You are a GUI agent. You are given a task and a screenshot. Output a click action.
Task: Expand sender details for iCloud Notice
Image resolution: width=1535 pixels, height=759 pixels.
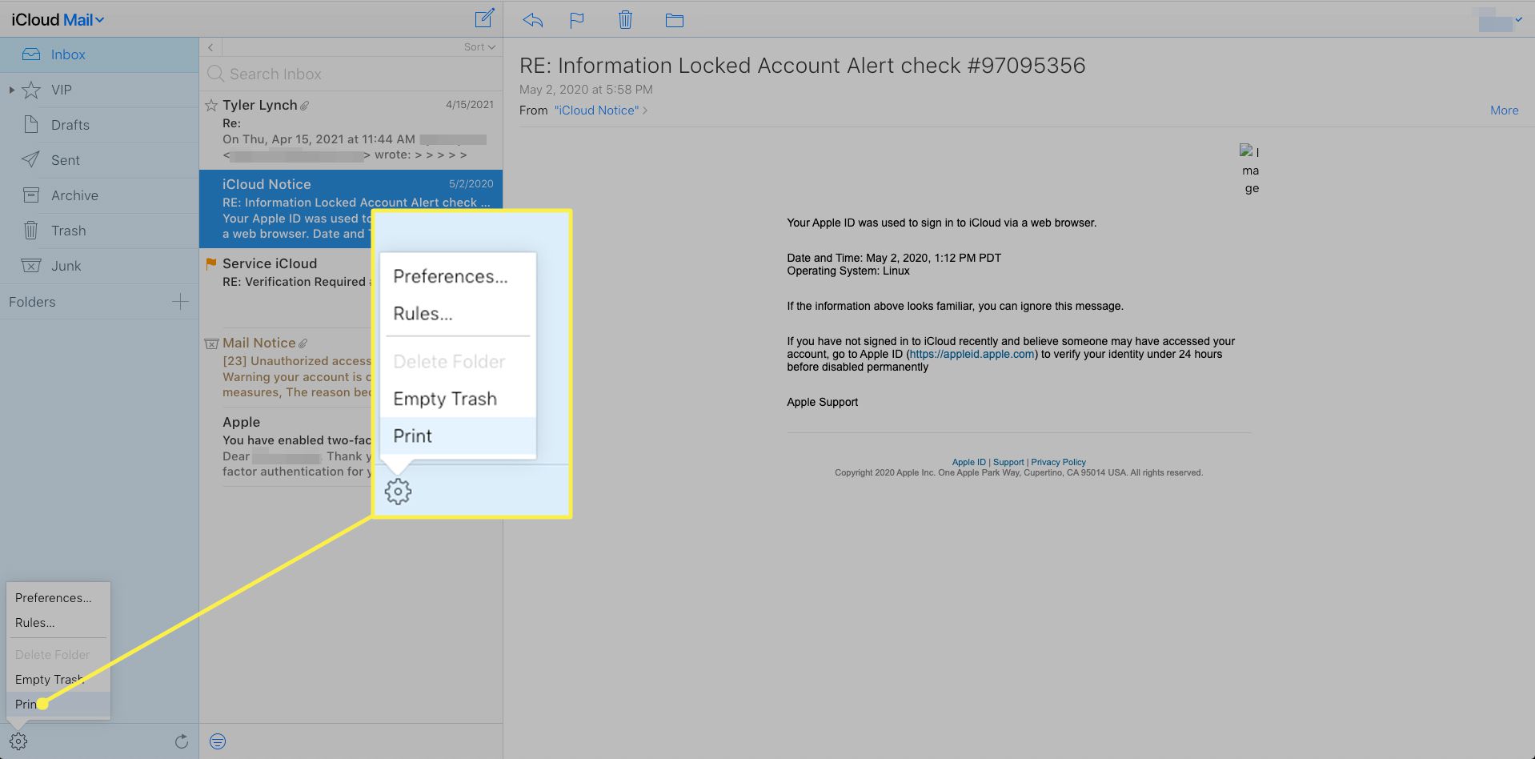[x=600, y=110]
